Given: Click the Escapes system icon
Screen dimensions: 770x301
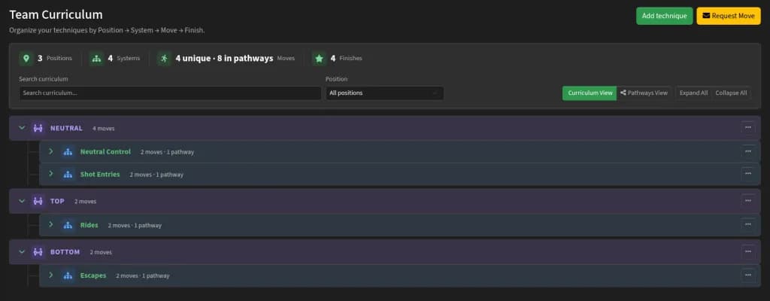Looking at the screenshot, I should (68, 275).
